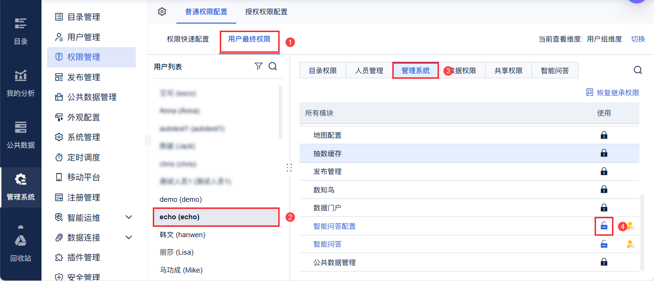Open 回收站 in the left navigation bar
Image resolution: width=654 pixels, height=281 pixels.
21,248
